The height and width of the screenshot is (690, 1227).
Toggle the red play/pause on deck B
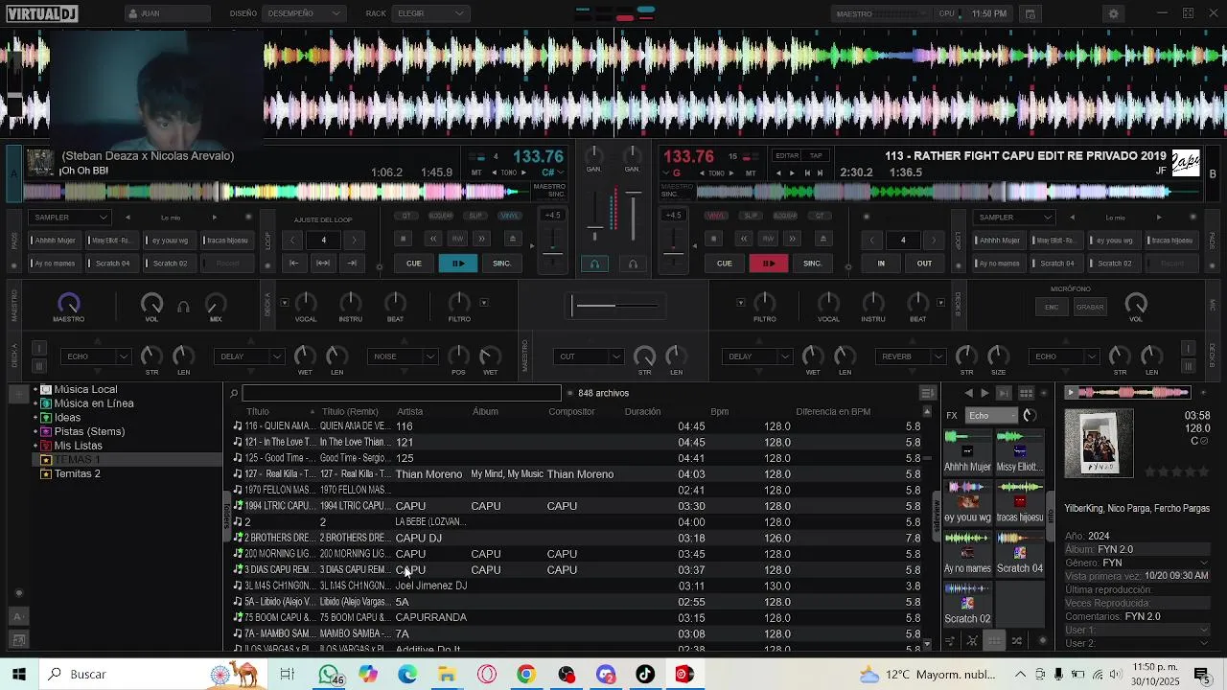point(769,264)
